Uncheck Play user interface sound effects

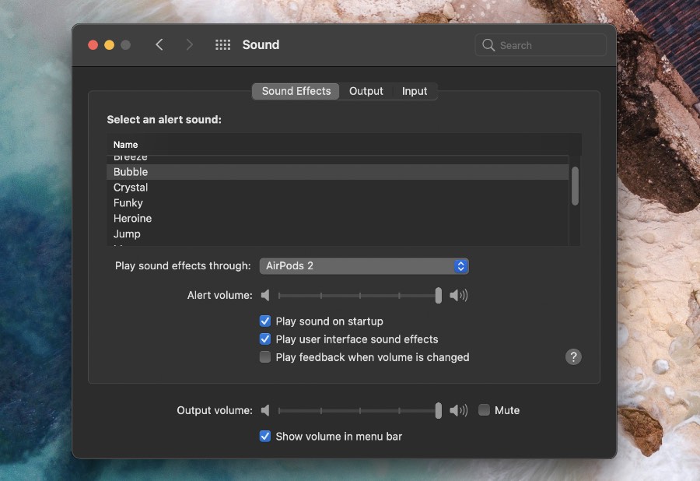pos(265,339)
